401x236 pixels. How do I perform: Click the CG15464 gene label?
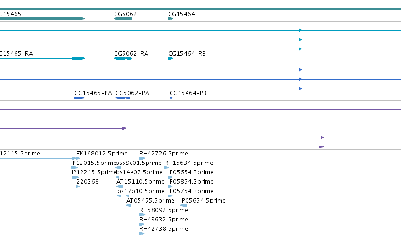(181, 14)
